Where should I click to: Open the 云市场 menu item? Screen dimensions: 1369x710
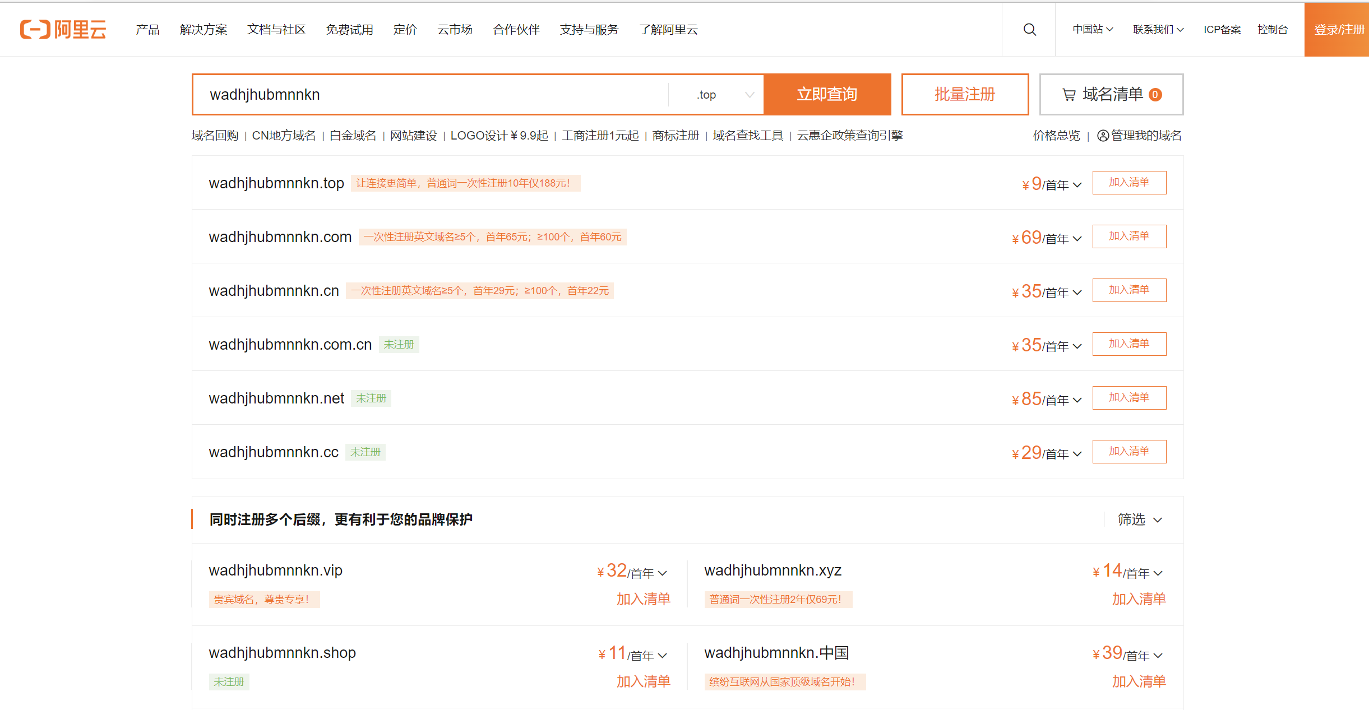coord(455,29)
